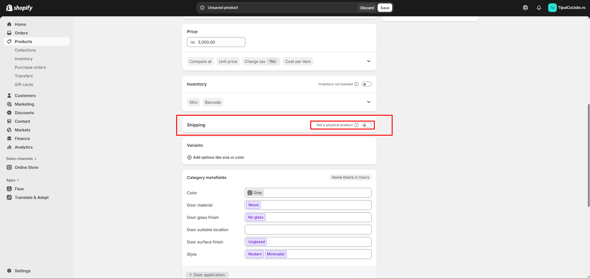Open Collections under Products
The width and height of the screenshot is (590, 279).
pyautogui.click(x=25, y=50)
